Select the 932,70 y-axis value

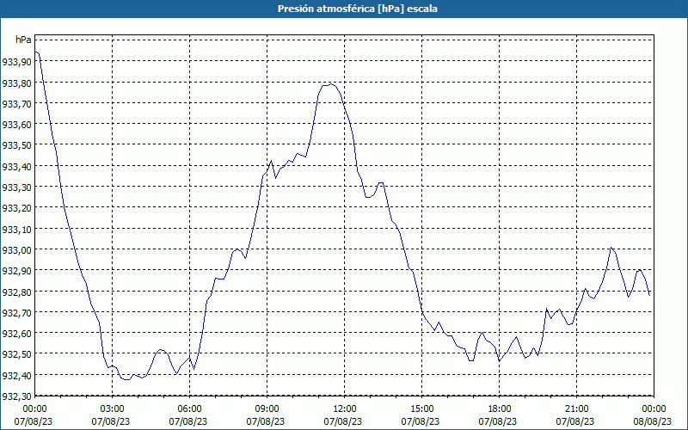(17, 312)
